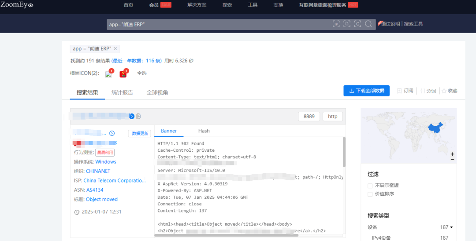476x241 pixels.
Task: Enable 不展示蜜罐 checkbox
Action: click(x=370, y=186)
